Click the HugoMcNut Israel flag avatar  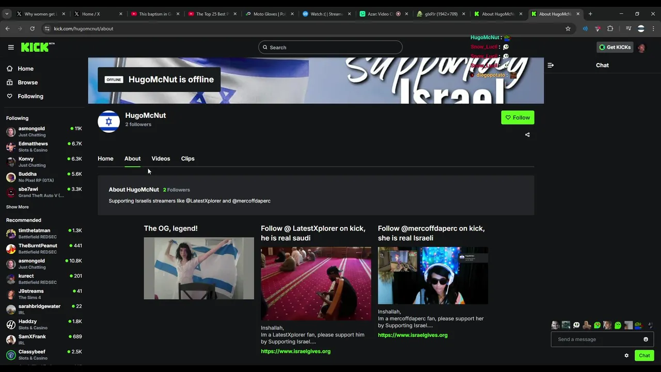108,121
